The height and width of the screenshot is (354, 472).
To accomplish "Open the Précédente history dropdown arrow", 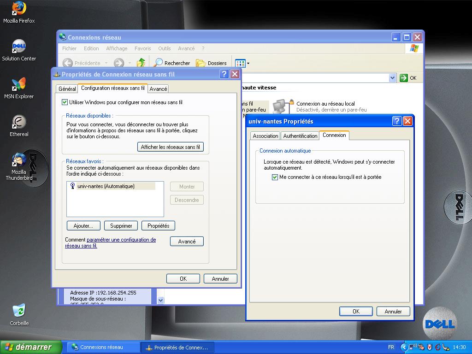I will (x=106, y=63).
